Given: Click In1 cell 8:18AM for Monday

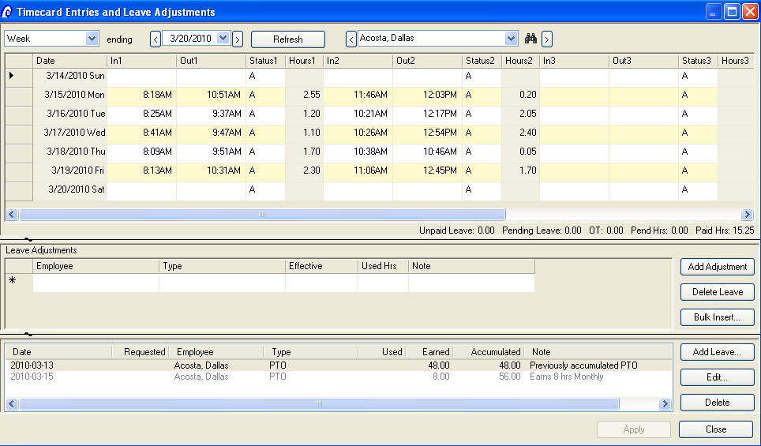Looking at the screenshot, I should [141, 95].
